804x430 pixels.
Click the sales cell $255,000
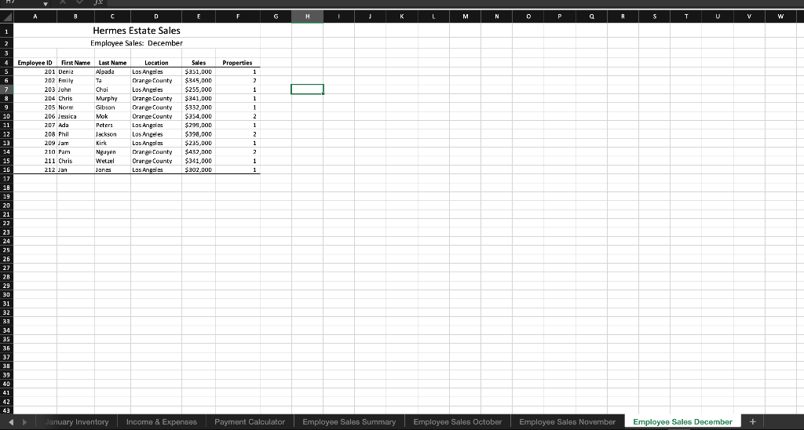[x=199, y=89]
